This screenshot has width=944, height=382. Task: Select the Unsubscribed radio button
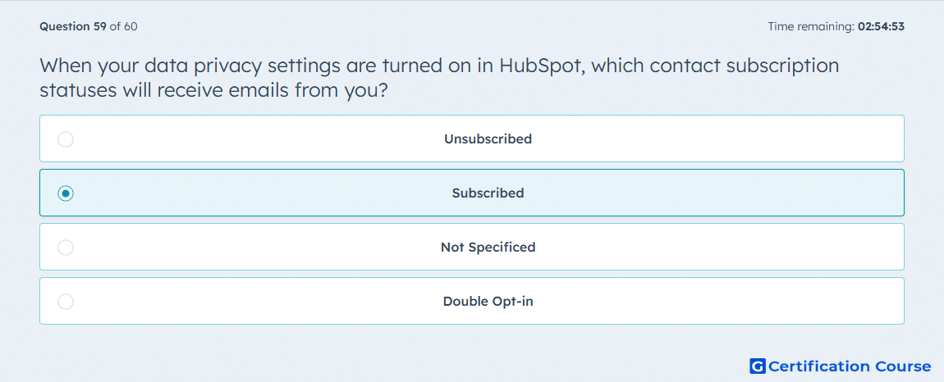(66, 139)
